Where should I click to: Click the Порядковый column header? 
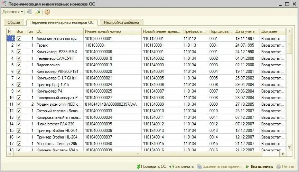[221, 31]
